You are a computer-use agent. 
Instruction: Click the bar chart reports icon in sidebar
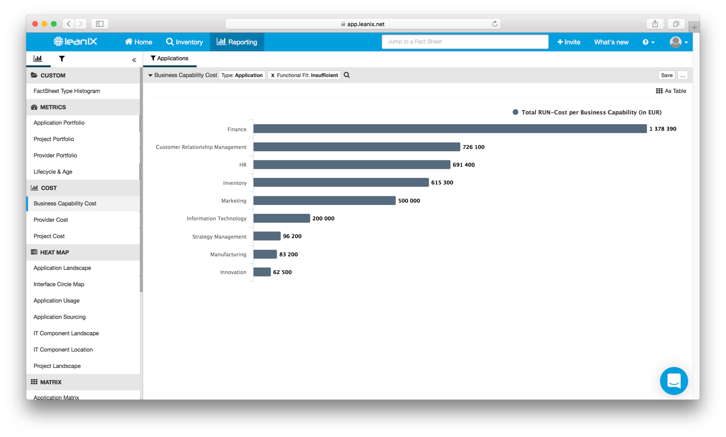pos(38,58)
